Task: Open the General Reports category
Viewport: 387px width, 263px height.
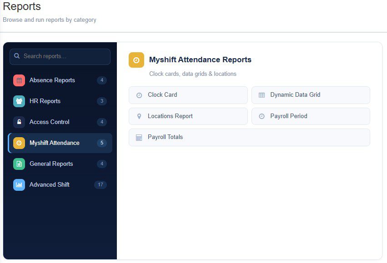Action: click(60, 164)
